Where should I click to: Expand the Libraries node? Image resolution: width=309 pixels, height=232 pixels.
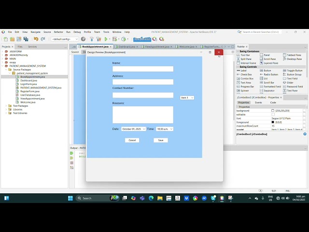pos(6,110)
